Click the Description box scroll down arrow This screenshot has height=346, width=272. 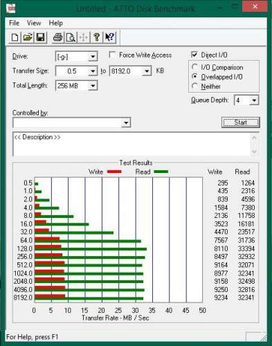tap(254, 152)
